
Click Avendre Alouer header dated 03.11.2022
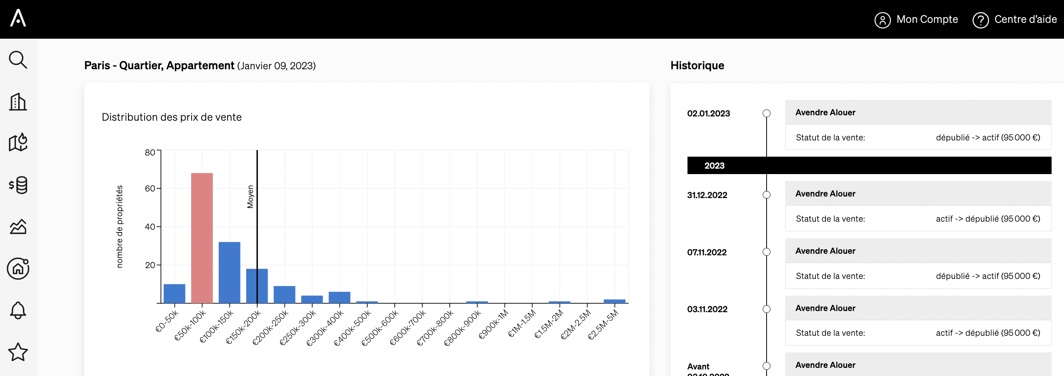coord(918,308)
